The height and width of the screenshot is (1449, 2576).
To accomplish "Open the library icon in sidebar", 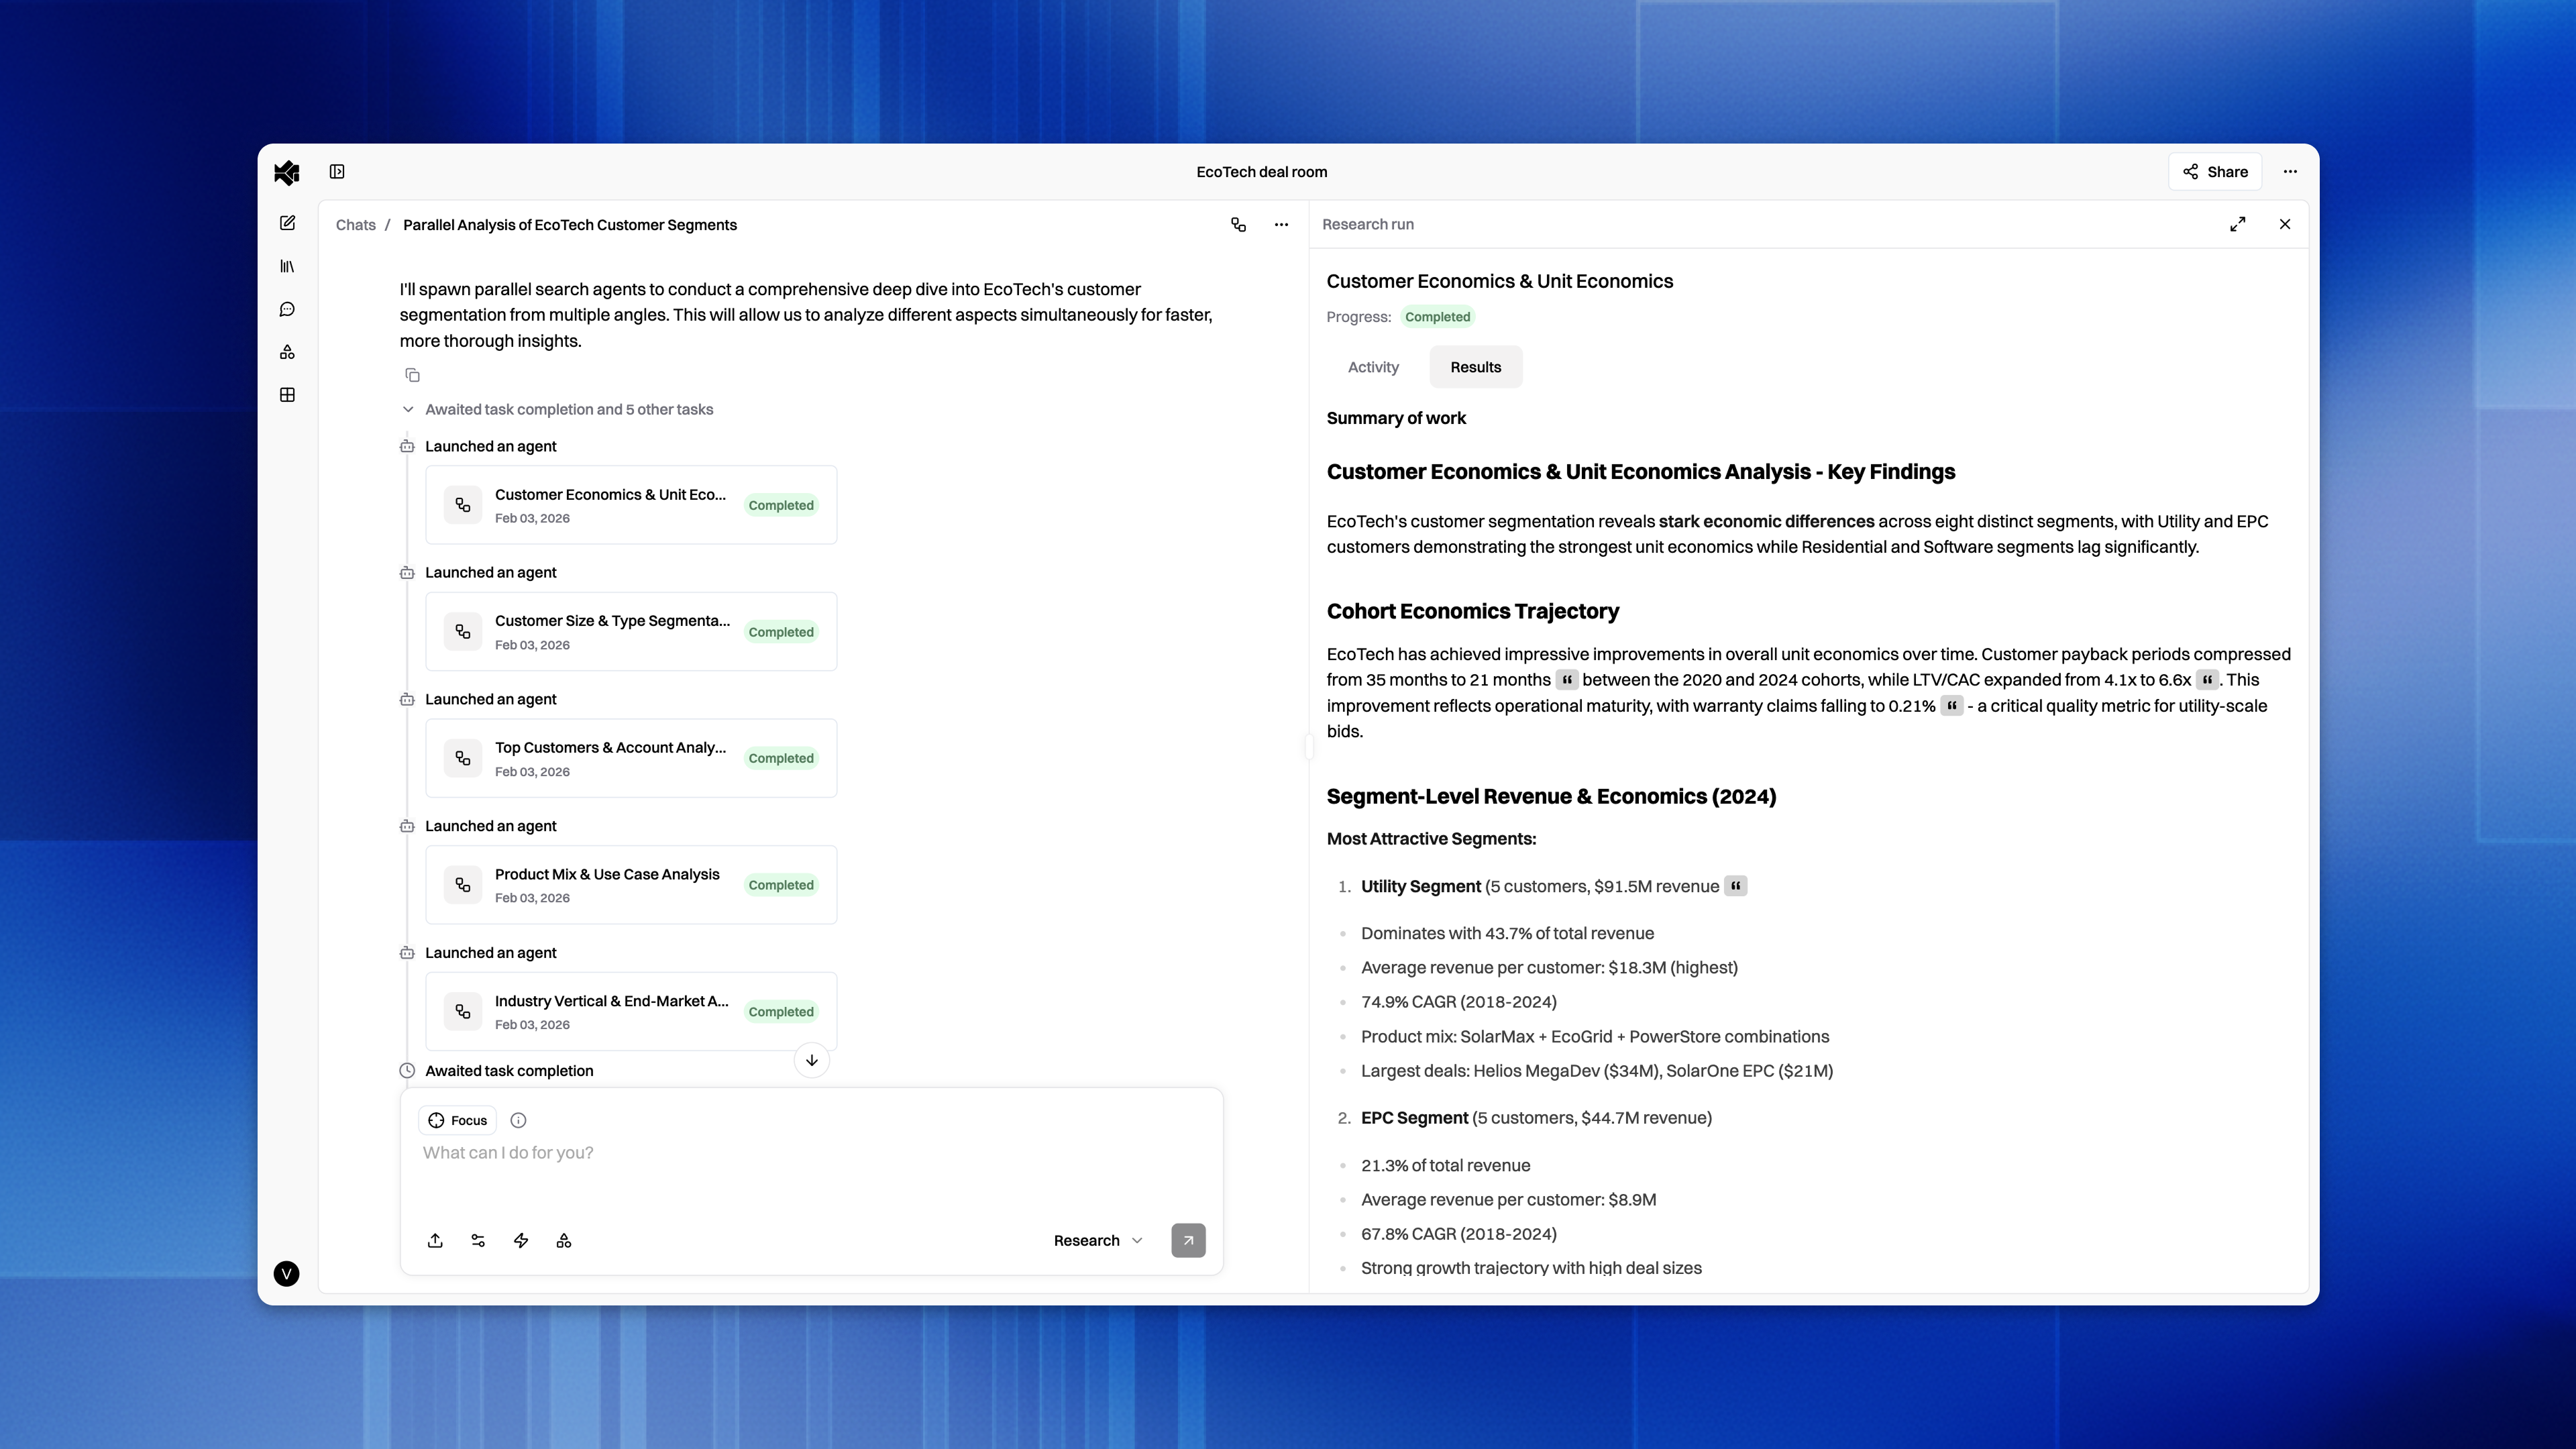I will (x=287, y=266).
